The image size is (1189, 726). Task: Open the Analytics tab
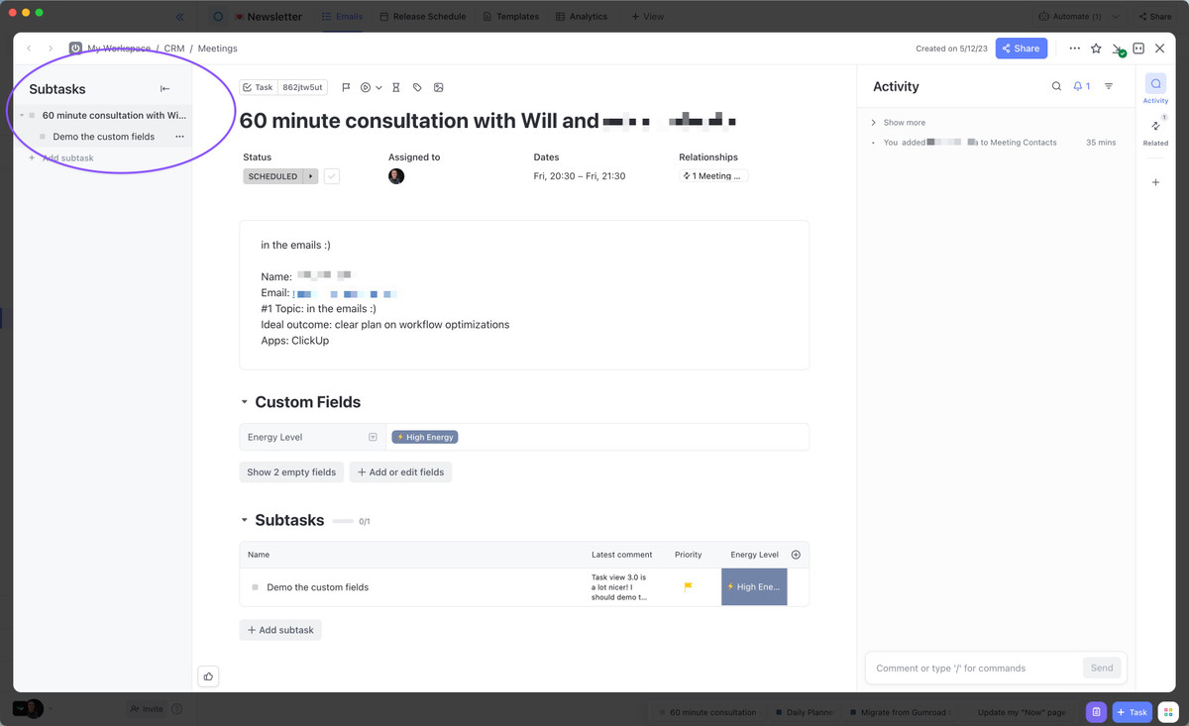tap(582, 17)
